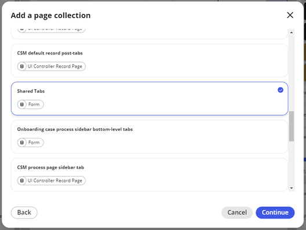306x230 pixels.
Task: Click UI Controller Record Page tag under CSM default record post-tabs
Action: tap(52, 66)
